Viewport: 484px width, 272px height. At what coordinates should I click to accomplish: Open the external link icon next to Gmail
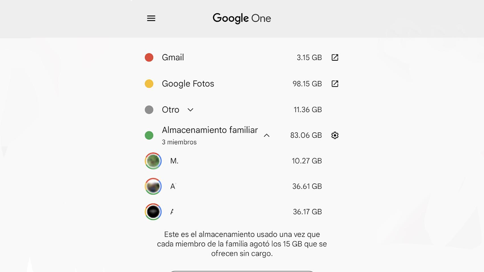click(x=335, y=57)
